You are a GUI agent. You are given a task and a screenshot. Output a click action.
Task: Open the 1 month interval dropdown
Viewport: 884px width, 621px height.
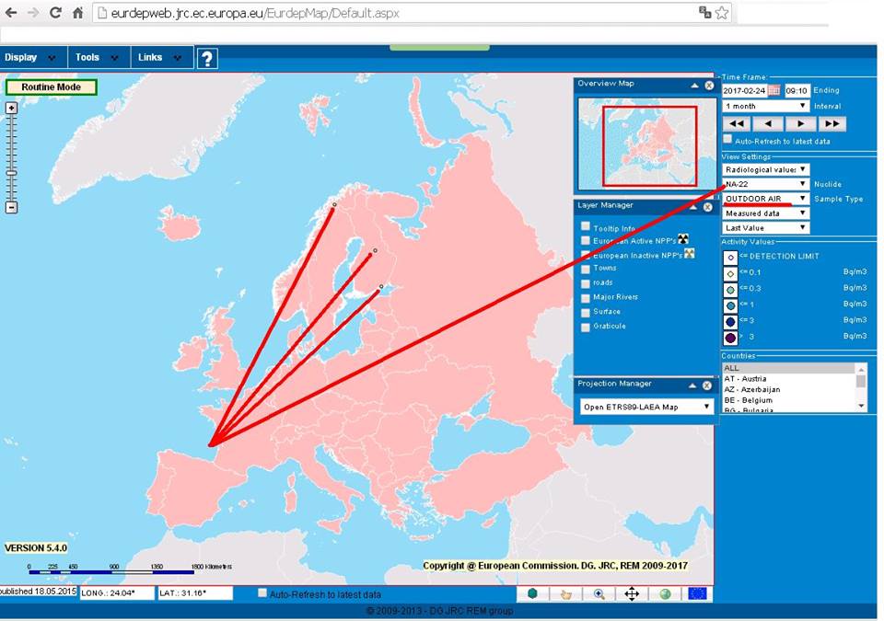point(765,107)
